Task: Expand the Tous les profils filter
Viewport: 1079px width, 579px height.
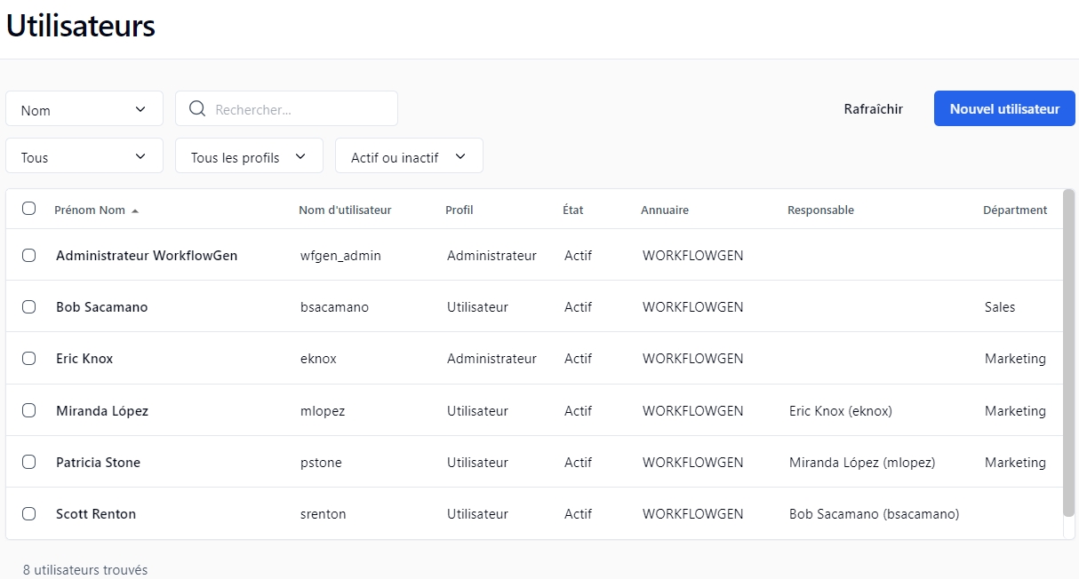Action: coord(248,157)
